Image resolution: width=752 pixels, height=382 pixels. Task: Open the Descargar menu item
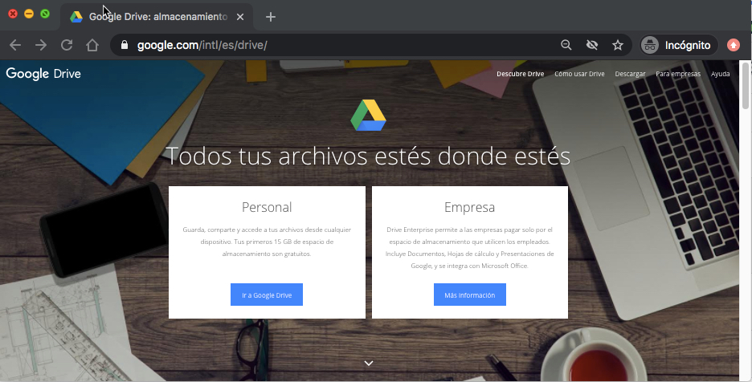click(630, 74)
